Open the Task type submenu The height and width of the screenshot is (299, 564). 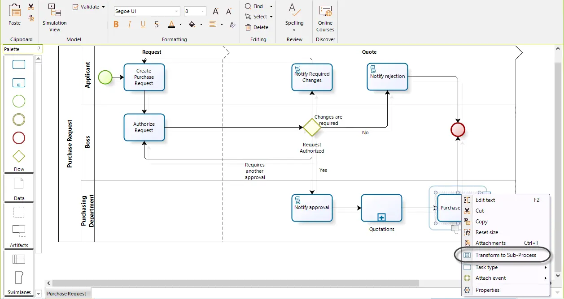click(x=505, y=267)
